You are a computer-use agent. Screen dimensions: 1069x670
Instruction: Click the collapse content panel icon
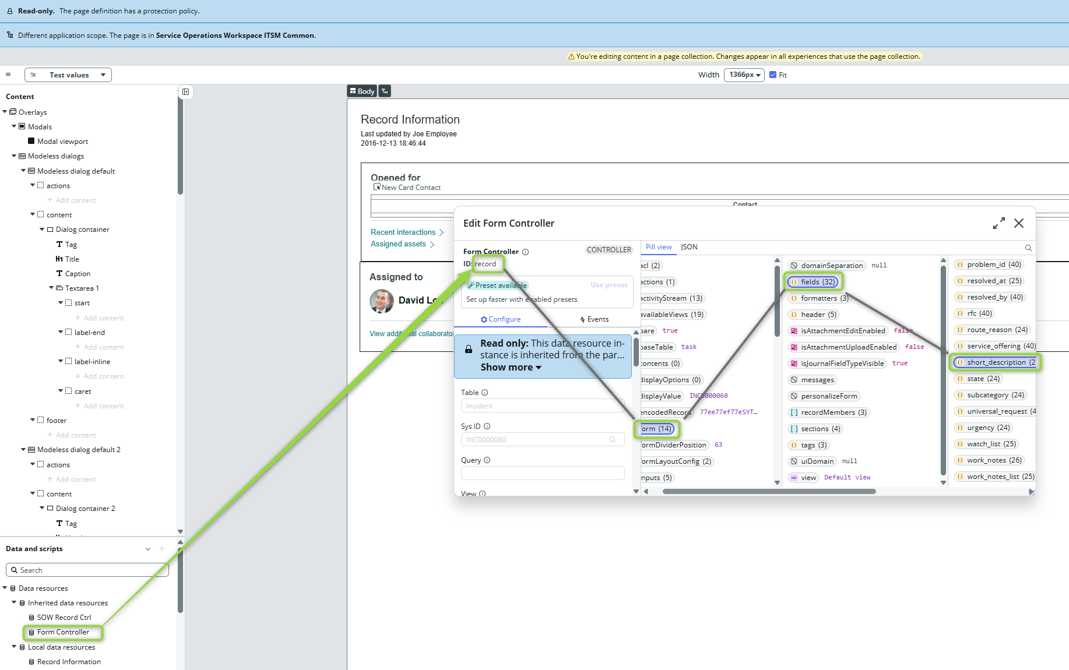(x=185, y=92)
